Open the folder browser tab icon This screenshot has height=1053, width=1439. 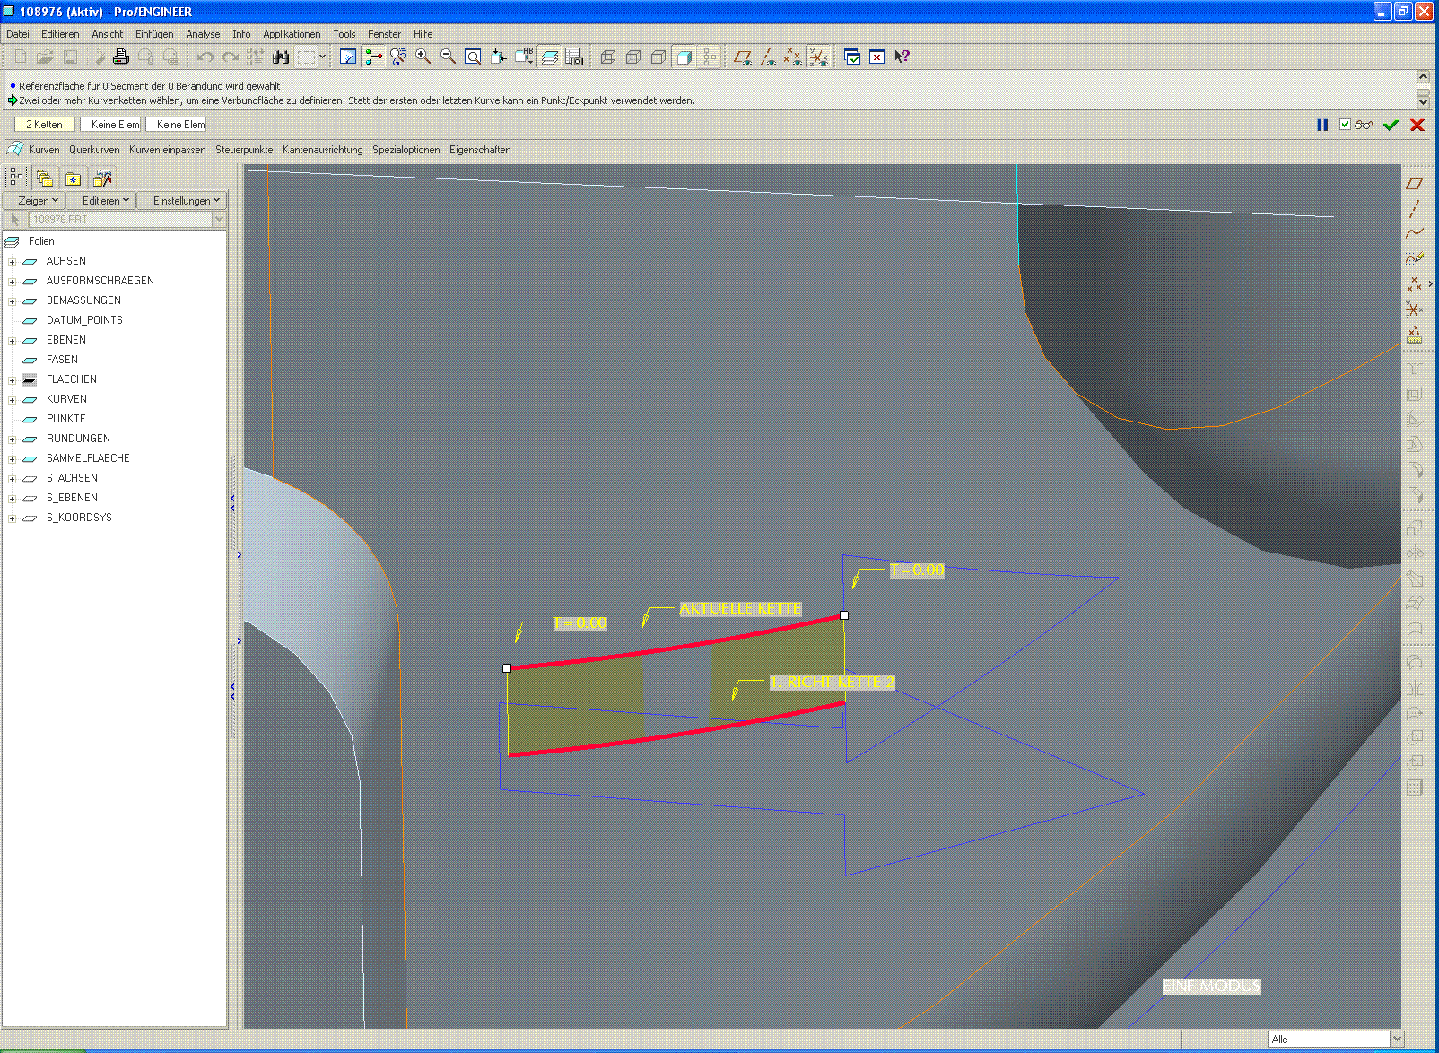tap(45, 178)
